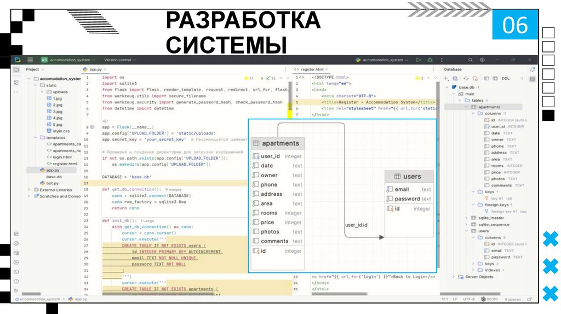Select bot.py in the project tree
561x314 pixels.
coord(49,183)
